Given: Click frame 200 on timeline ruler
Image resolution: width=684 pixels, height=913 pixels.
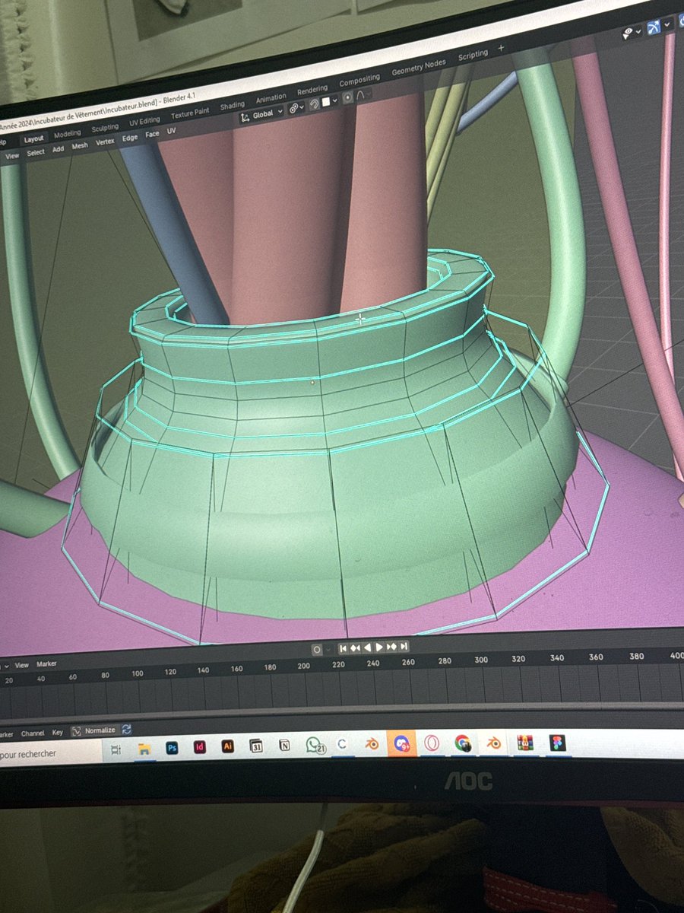Looking at the screenshot, I should [303, 666].
